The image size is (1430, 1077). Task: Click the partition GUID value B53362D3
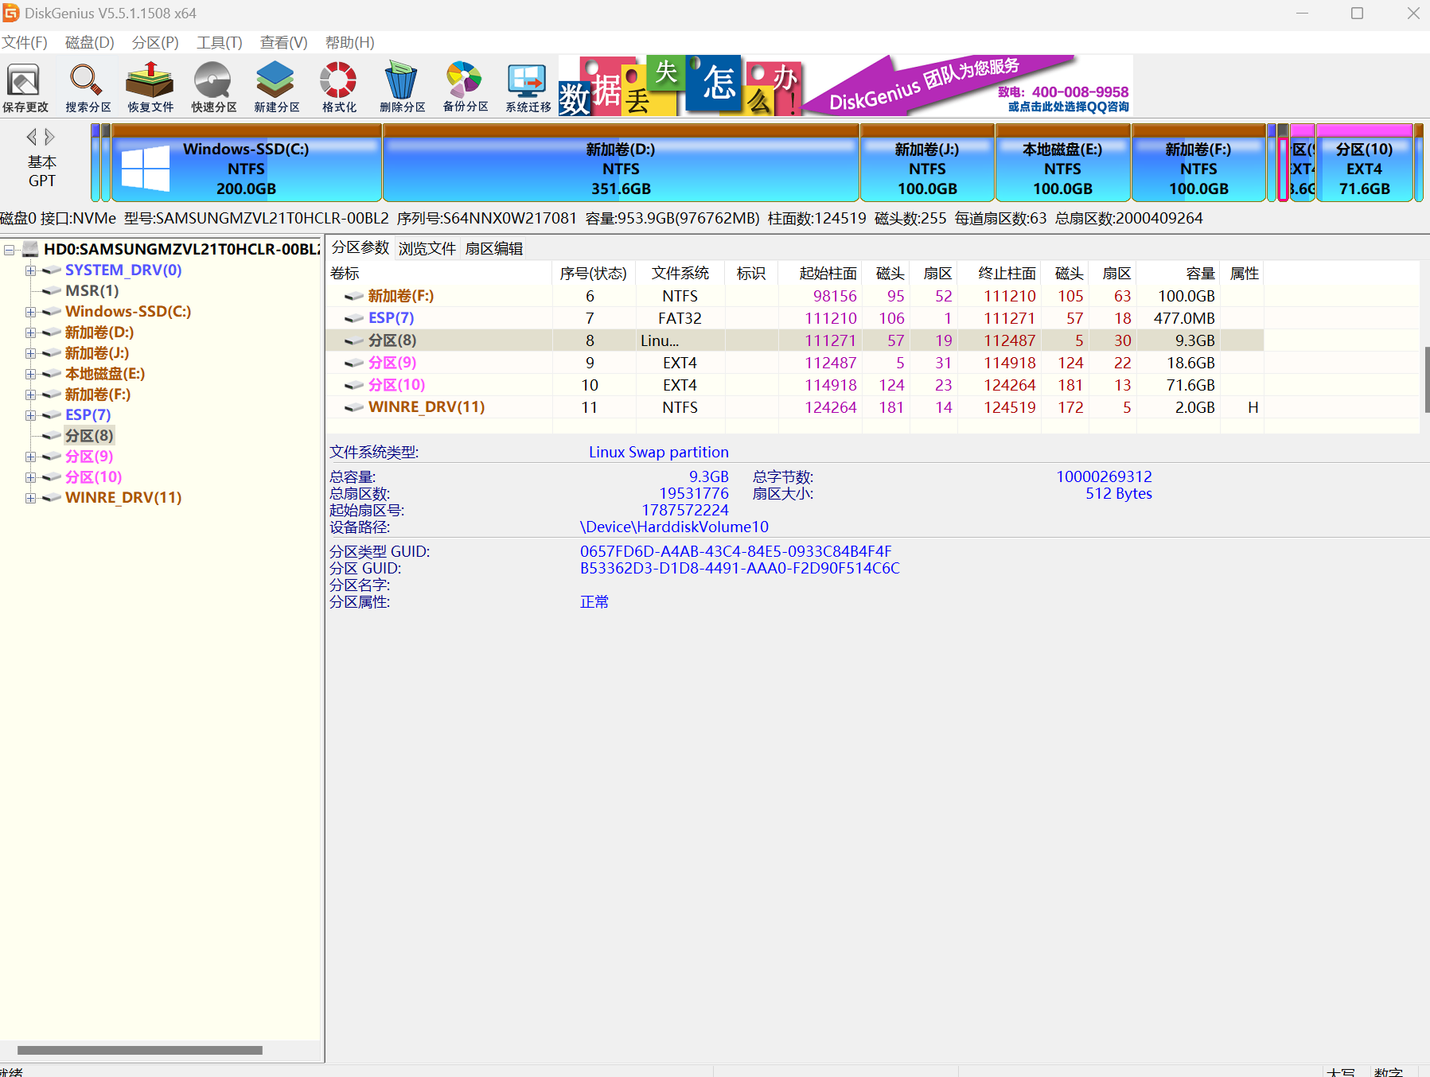coord(739,569)
